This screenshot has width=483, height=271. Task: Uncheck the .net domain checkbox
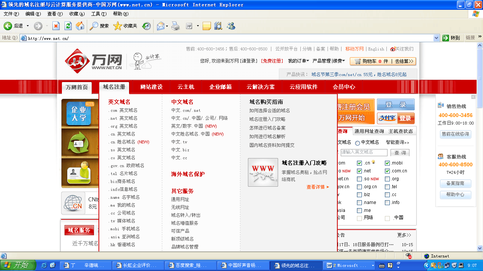(360, 171)
